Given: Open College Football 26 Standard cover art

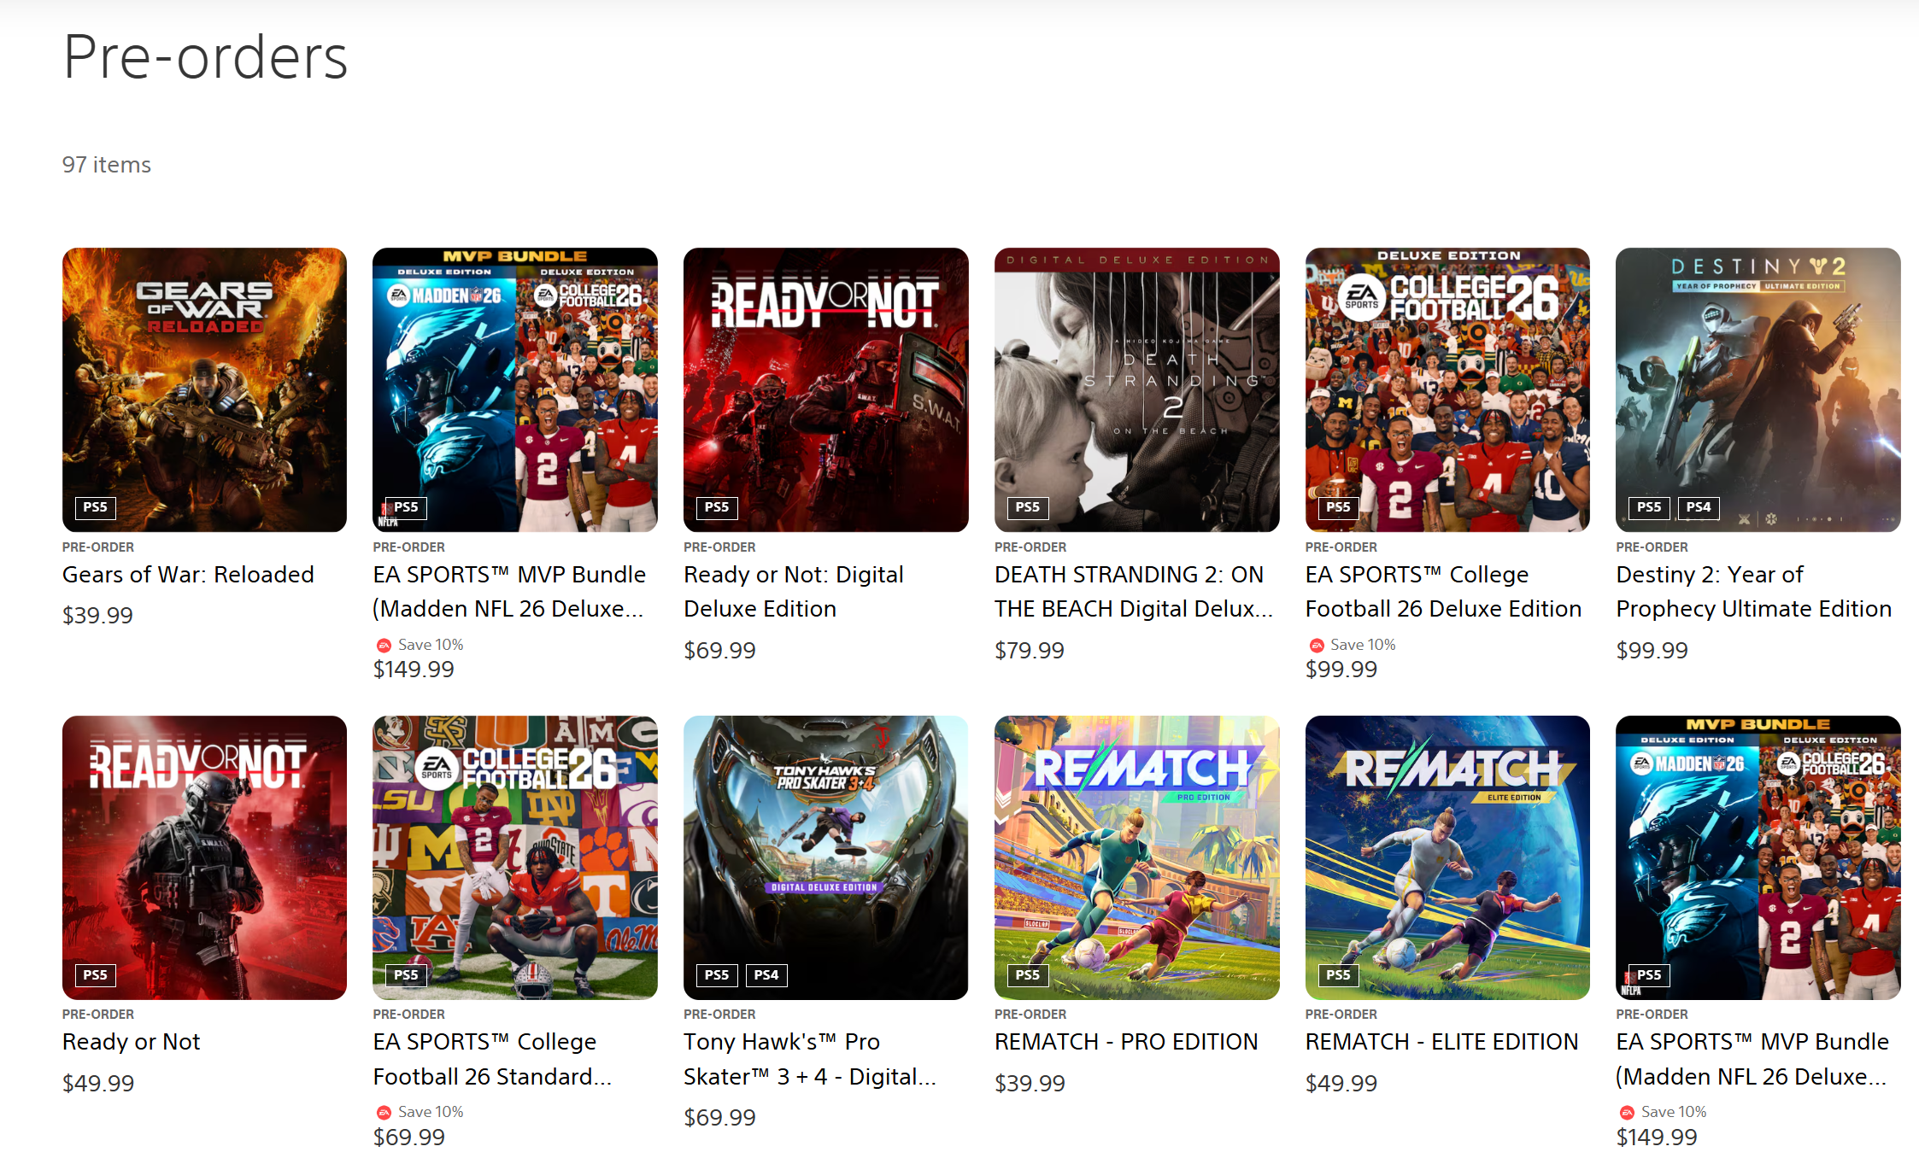Looking at the screenshot, I should tap(515, 857).
